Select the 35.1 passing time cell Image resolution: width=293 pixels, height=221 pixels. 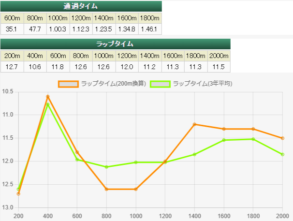(x=12, y=29)
